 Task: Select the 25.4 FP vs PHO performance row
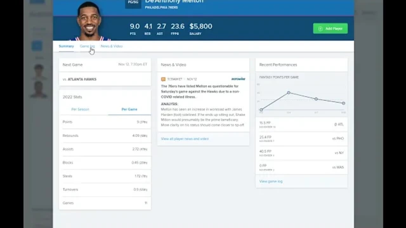coord(301,139)
